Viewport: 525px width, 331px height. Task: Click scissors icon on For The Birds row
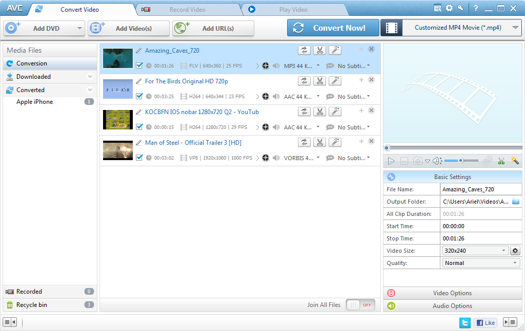(x=319, y=81)
